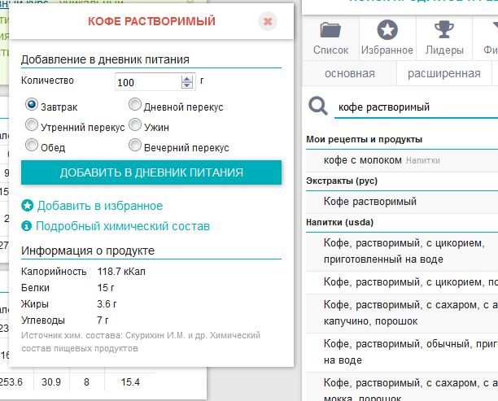Open Подробный химический состав link

(122, 225)
